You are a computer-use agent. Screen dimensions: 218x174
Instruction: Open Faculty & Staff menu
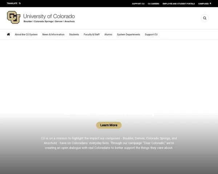click(92, 34)
